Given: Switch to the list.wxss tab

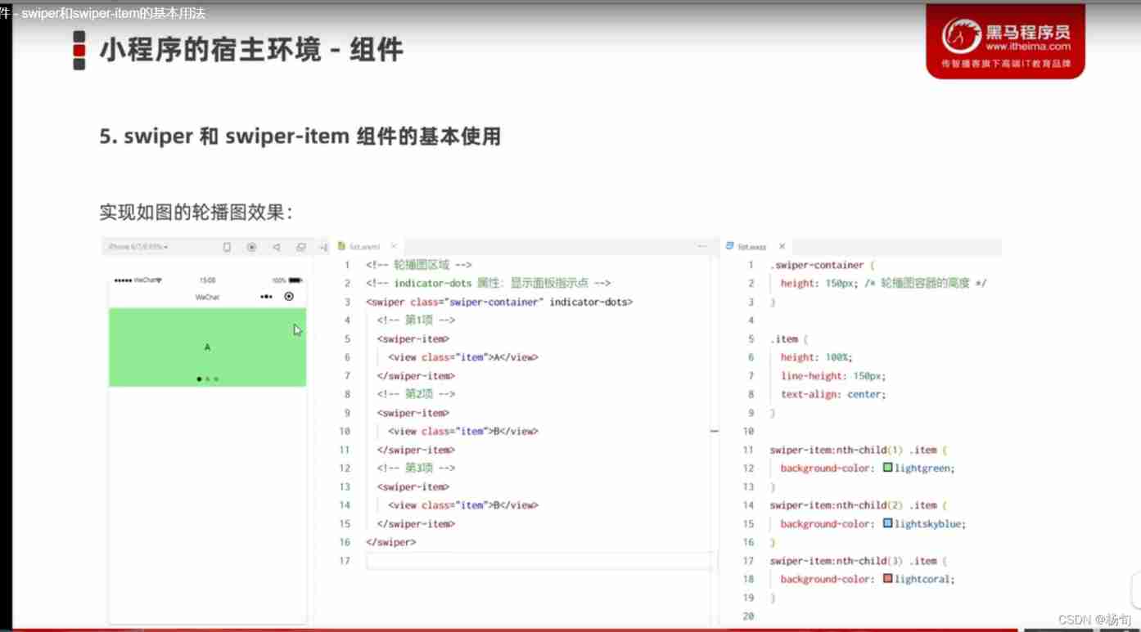Looking at the screenshot, I should pos(752,247).
